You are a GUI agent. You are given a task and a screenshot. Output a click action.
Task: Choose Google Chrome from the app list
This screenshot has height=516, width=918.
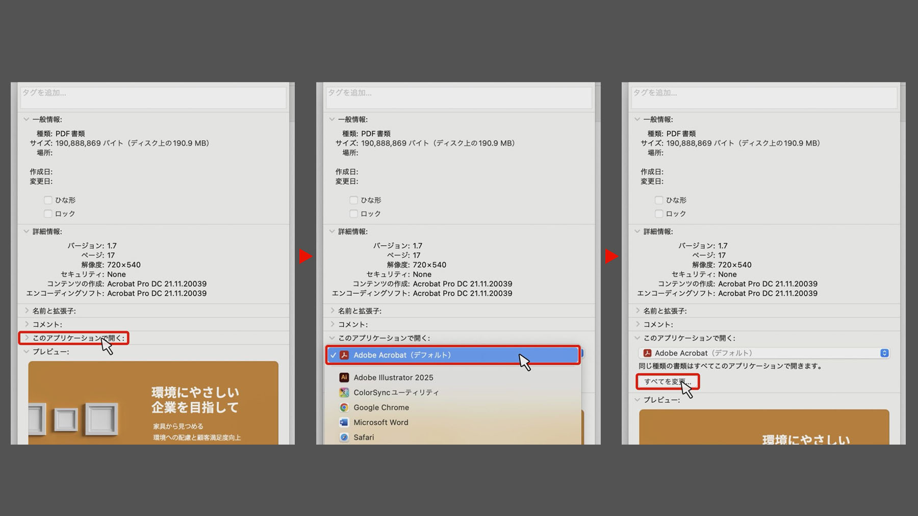click(x=374, y=407)
